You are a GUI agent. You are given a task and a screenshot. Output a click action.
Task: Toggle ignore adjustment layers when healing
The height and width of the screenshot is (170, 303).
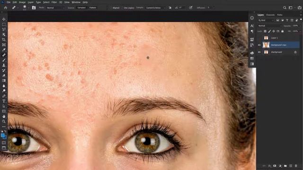170,8
